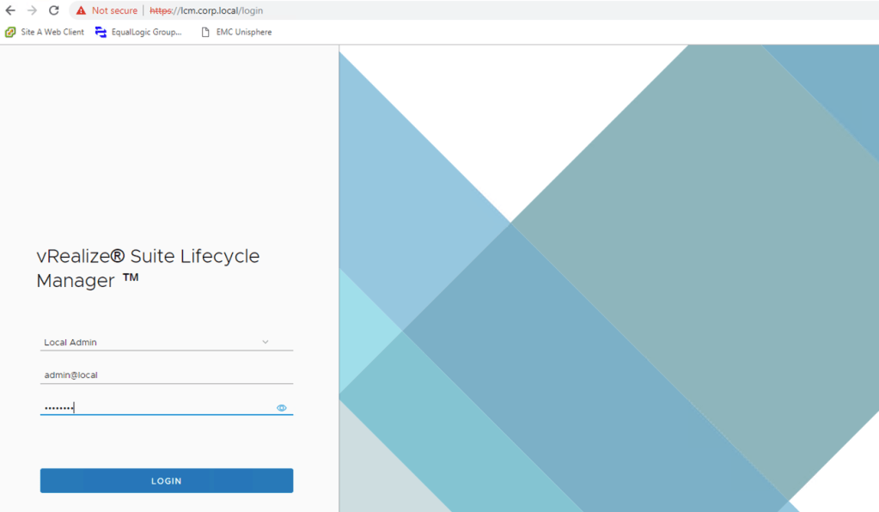The width and height of the screenshot is (879, 512).
Task: Click the EMC Unisphere page icon
Action: point(204,32)
